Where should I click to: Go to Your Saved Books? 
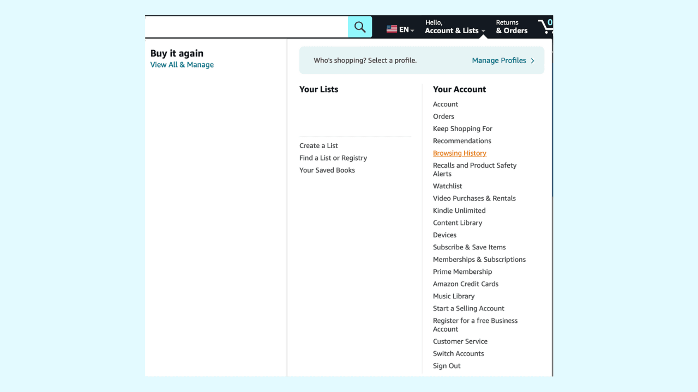[x=327, y=170]
